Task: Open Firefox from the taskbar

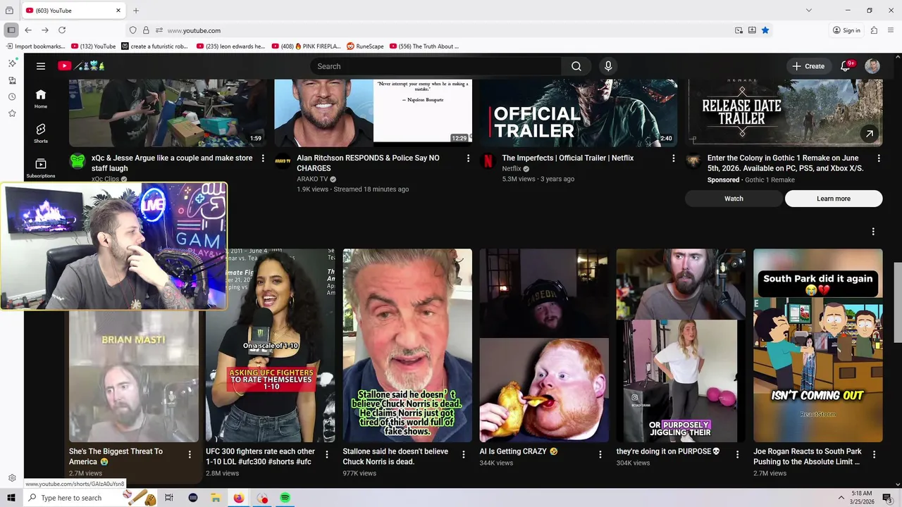Action: tap(239, 498)
